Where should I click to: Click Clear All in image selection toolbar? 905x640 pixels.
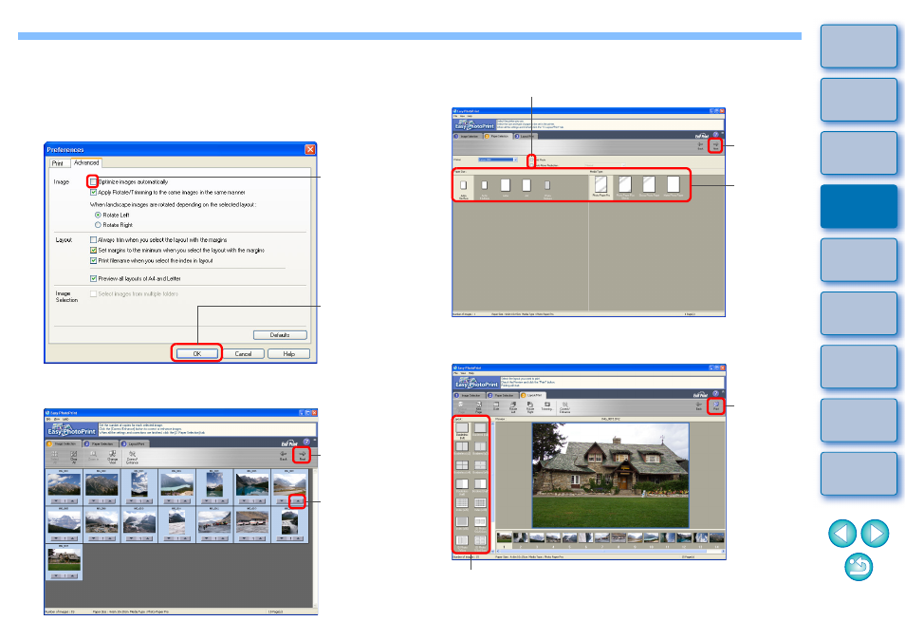click(74, 457)
